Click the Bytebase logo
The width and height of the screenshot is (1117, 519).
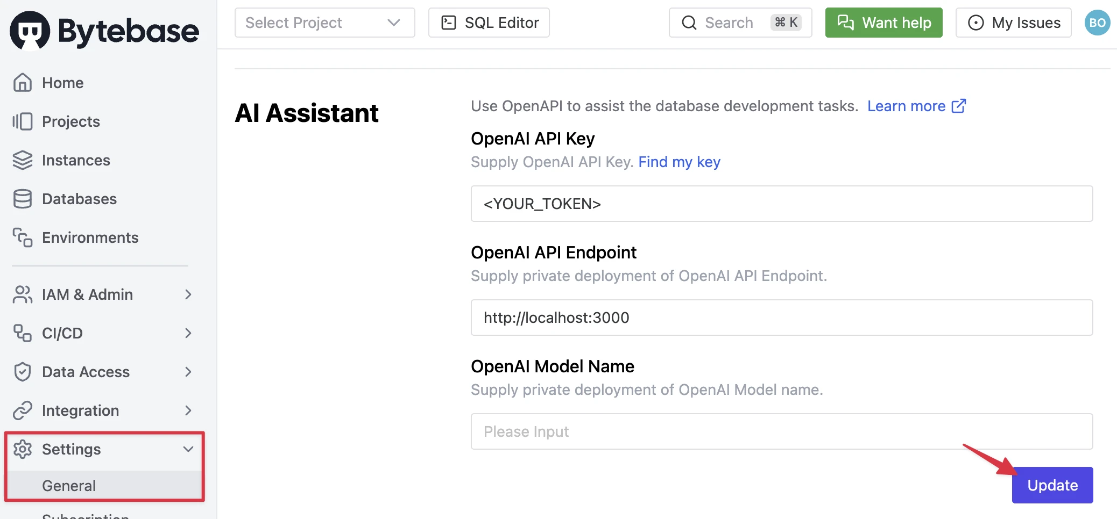(104, 31)
